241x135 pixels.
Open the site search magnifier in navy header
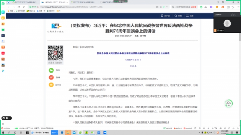176,16
